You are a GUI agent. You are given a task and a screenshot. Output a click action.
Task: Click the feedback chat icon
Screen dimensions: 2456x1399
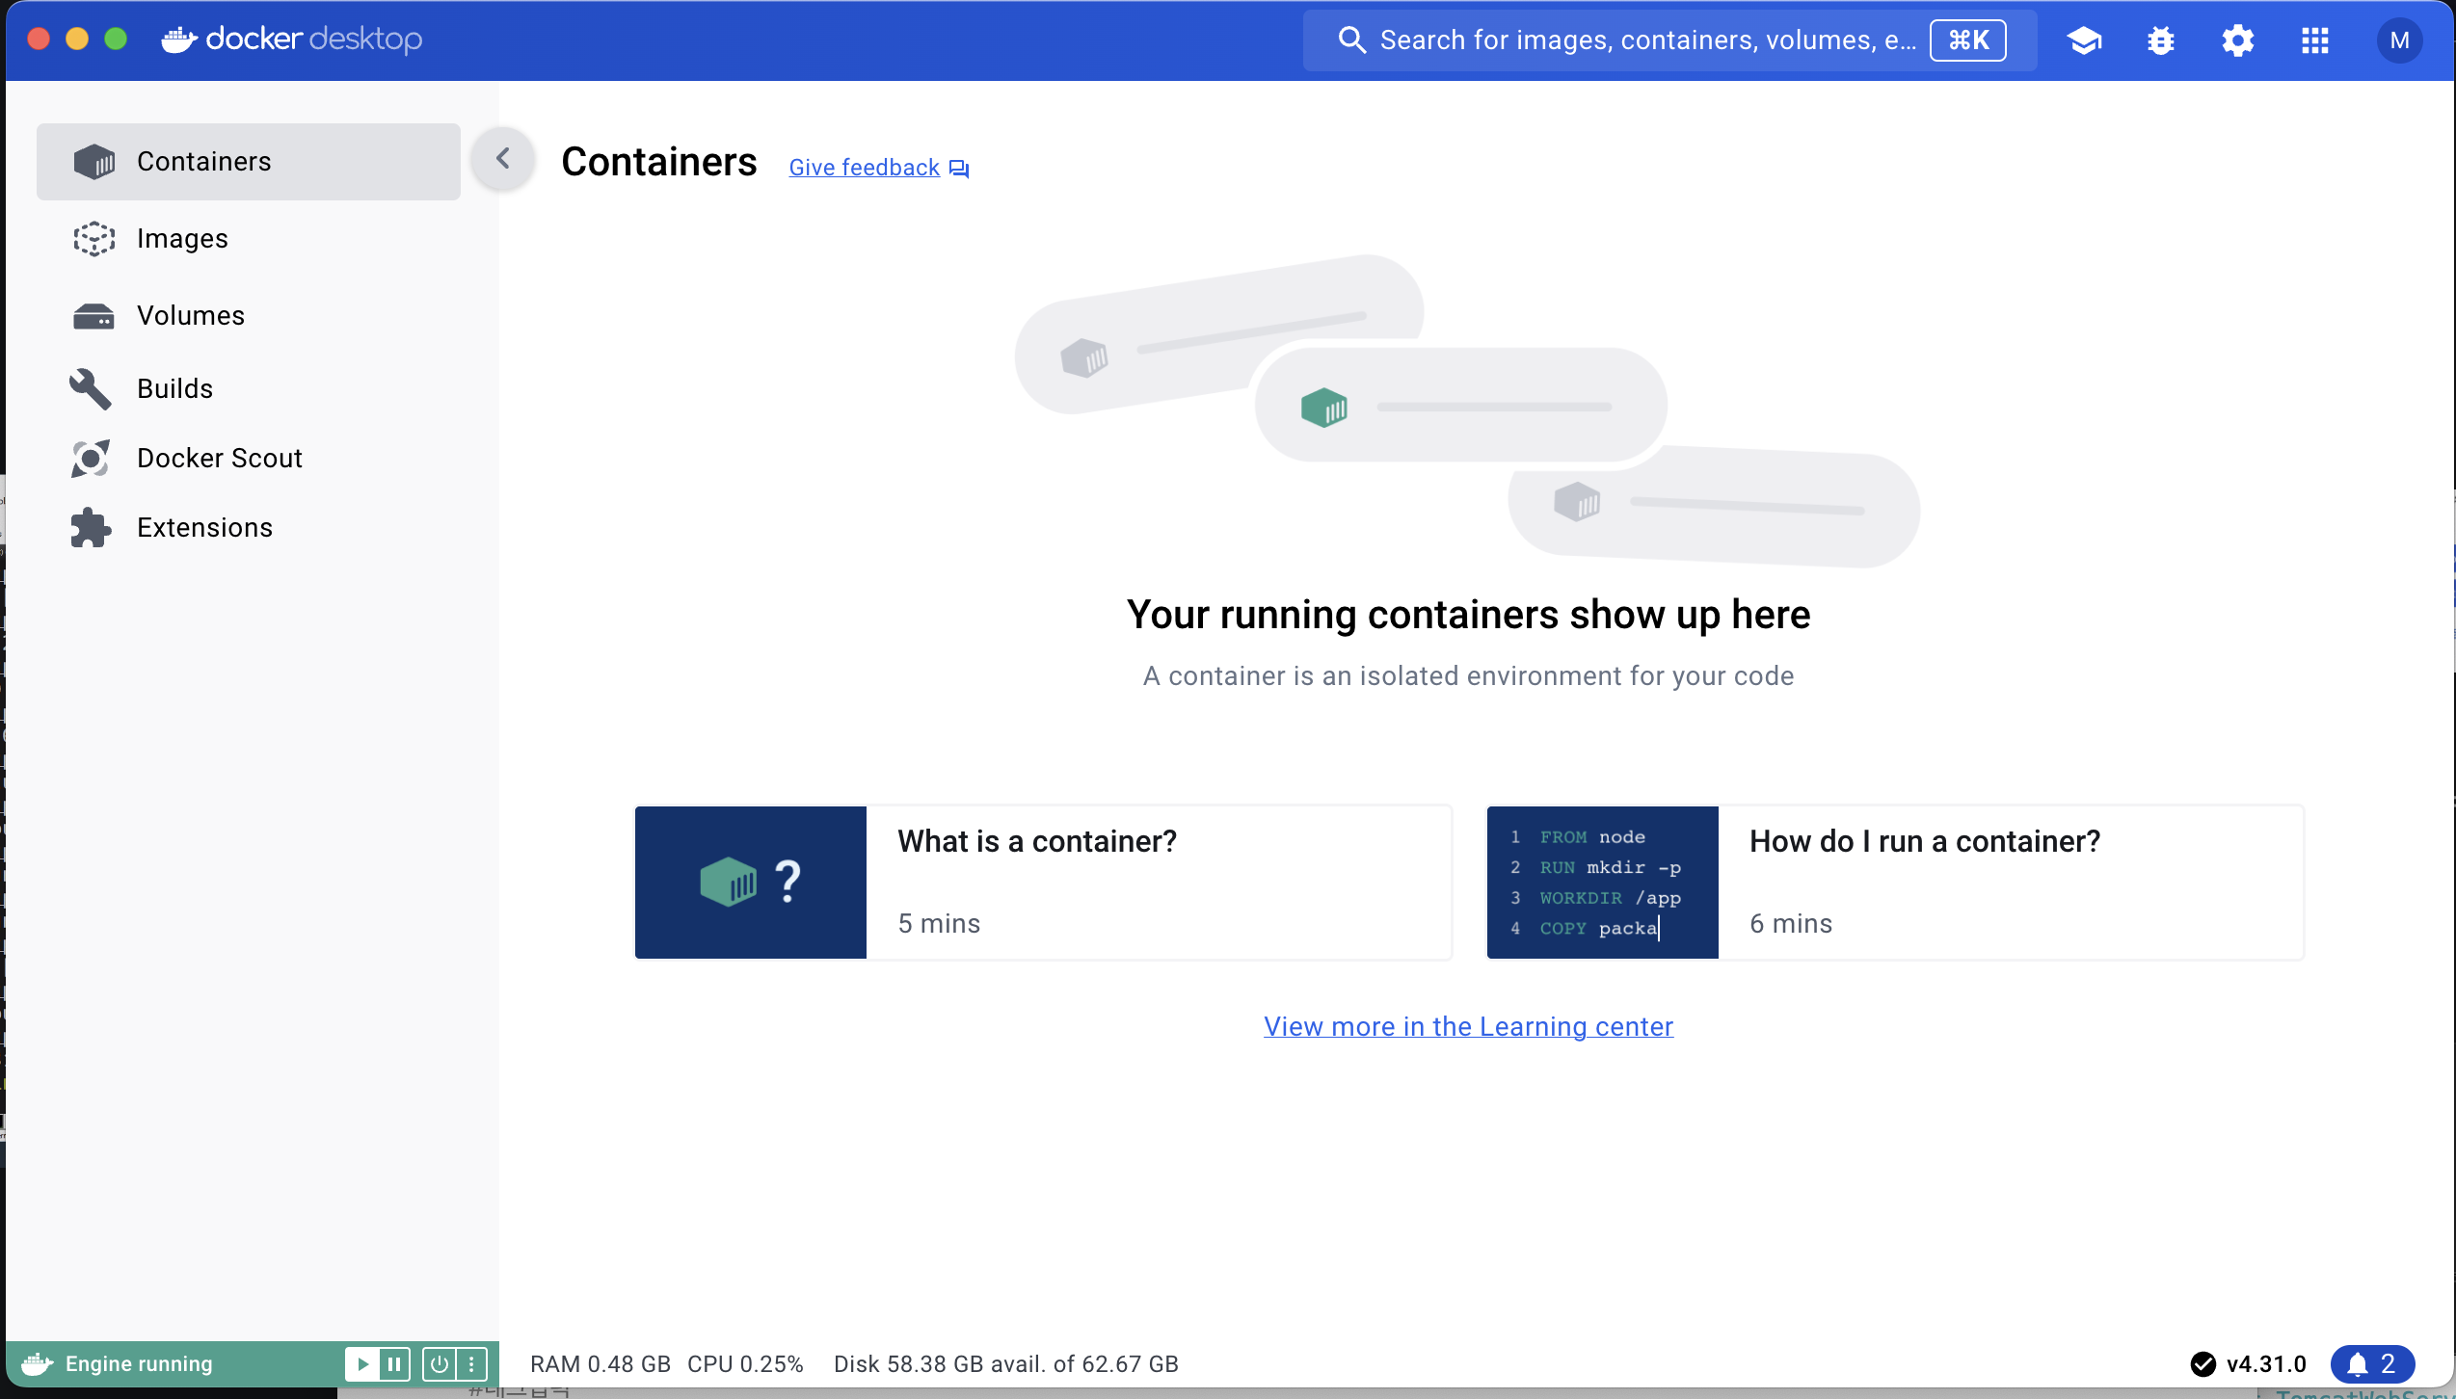959,169
